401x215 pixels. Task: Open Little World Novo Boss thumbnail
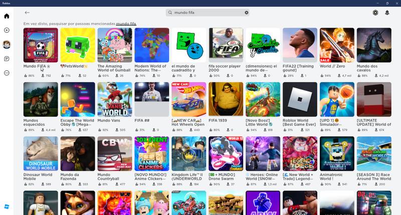pos(263,99)
